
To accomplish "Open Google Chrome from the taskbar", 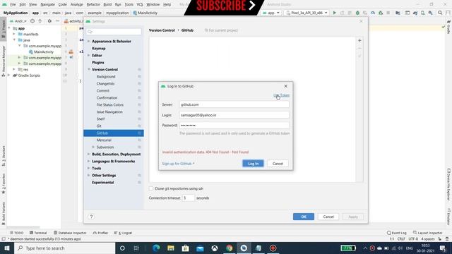I will pyautogui.click(x=229, y=248).
